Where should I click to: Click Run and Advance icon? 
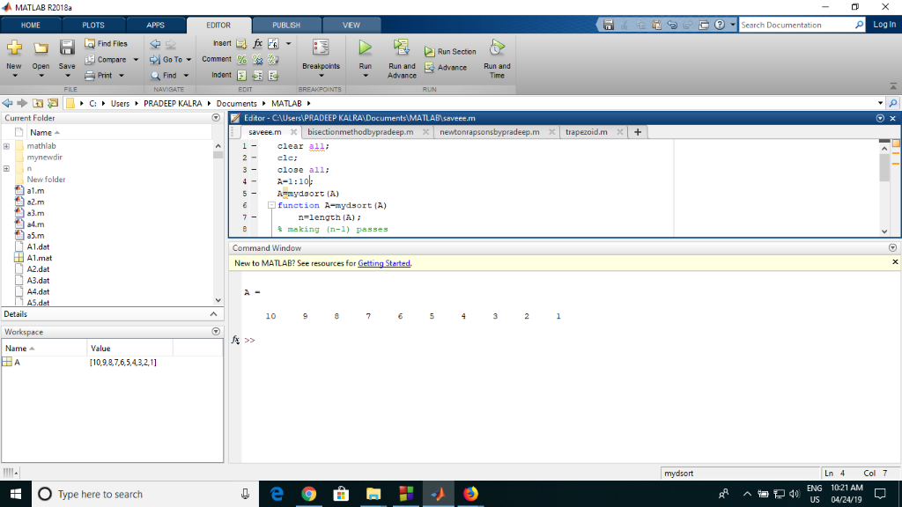[x=402, y=48]
